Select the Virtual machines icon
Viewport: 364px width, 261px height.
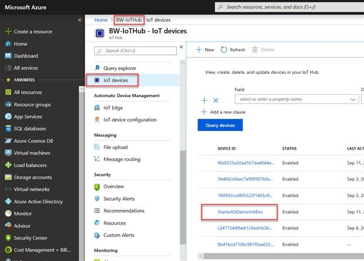[x=8, y=153]
